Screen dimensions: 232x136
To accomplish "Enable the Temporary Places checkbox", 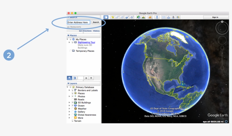I will click(70, 51).
